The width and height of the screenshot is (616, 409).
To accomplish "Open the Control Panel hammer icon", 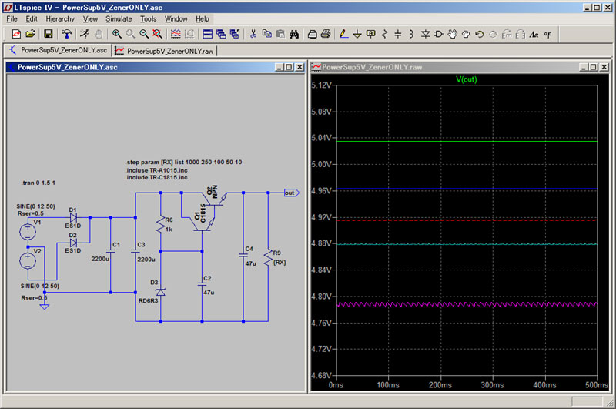I will 66,34.
